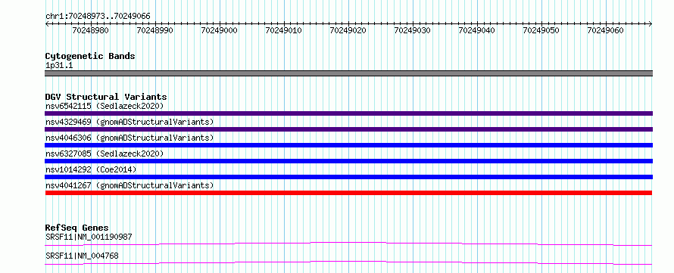Click the blue bar under nsv1014292
674x273 pixels.
(x=348, y=177)
